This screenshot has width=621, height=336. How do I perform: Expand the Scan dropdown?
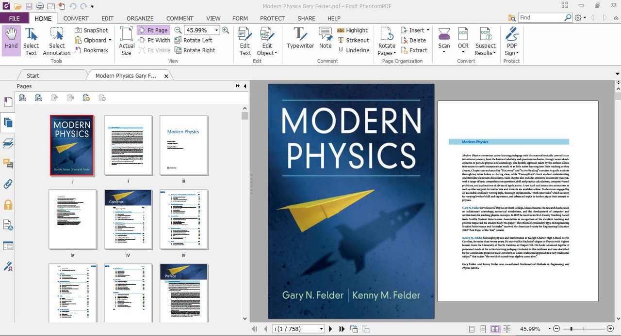click(x=444, y=52)
